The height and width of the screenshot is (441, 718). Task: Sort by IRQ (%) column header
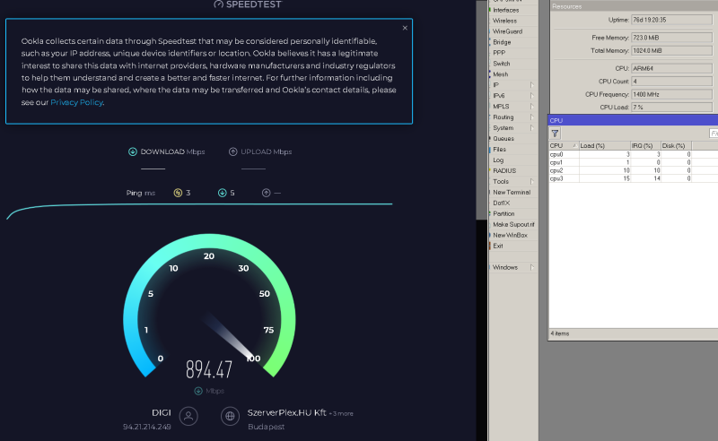(645, 145)
